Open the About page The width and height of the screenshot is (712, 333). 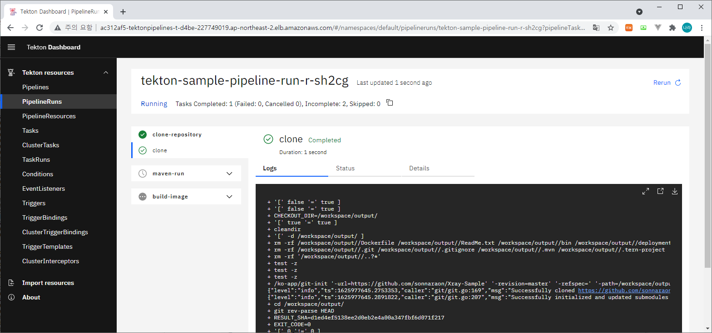(58, 297)
